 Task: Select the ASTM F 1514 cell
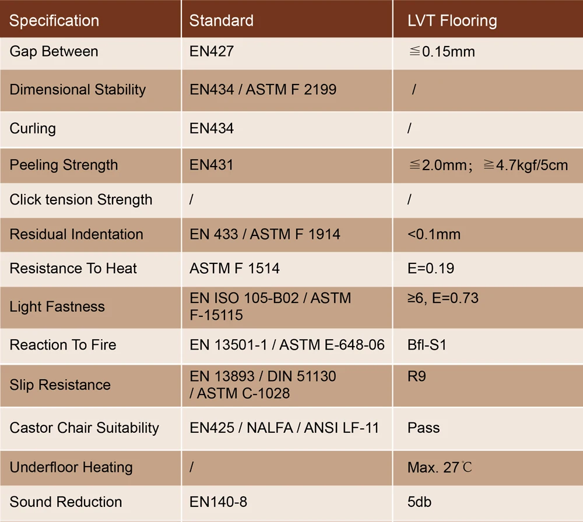pos(234,269)
